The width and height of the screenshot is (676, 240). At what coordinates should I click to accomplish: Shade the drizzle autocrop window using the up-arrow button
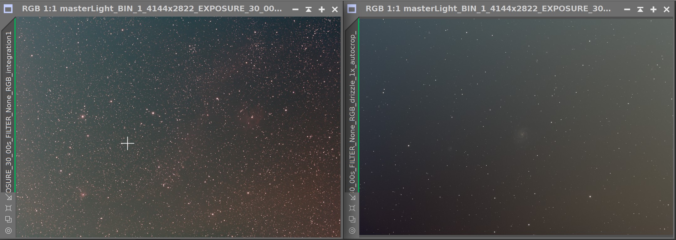(640, 9)
